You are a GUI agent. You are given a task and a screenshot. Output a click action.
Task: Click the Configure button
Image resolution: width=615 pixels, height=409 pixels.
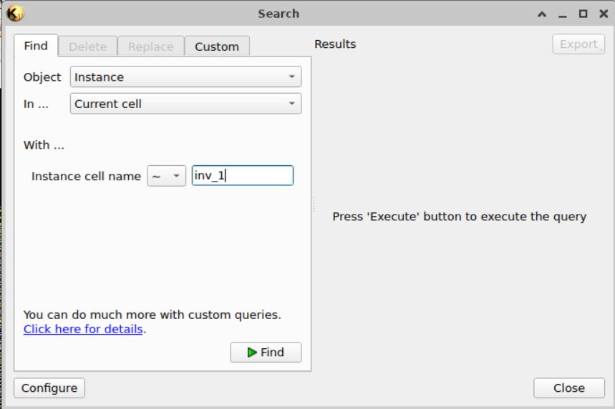tap(49, 388)
